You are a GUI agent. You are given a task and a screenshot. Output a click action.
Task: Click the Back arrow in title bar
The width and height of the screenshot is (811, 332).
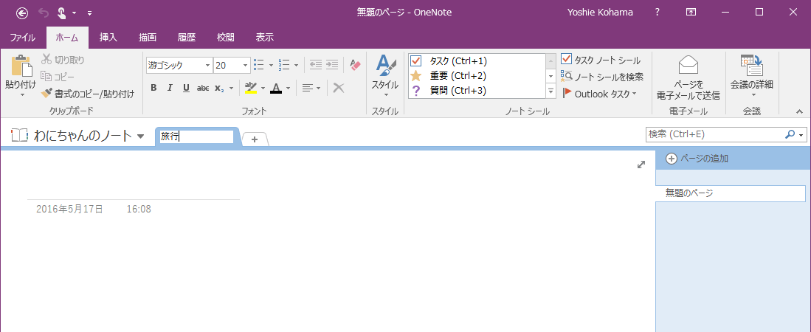22,13
